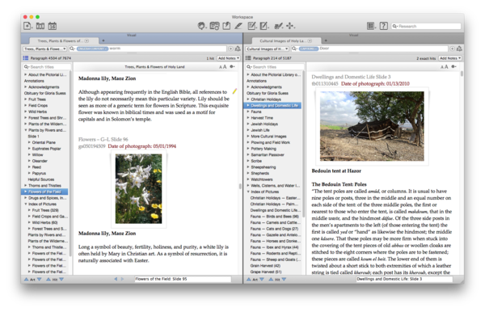This screenshot has height=312, width=485.
Task: Collapse the Plants by Rivers tree section
Action: [26, 130]
